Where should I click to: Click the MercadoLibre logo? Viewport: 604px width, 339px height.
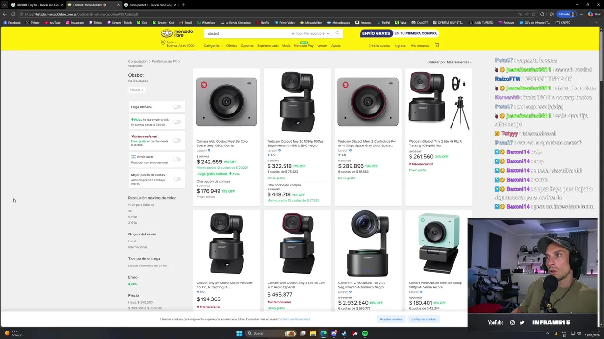point(177,33)
